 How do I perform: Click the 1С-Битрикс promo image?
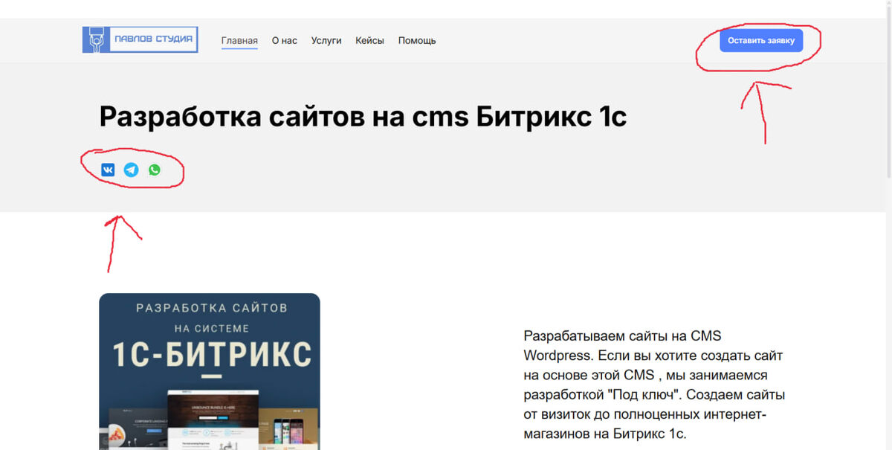pyautogui.click(x=210, y=371)
